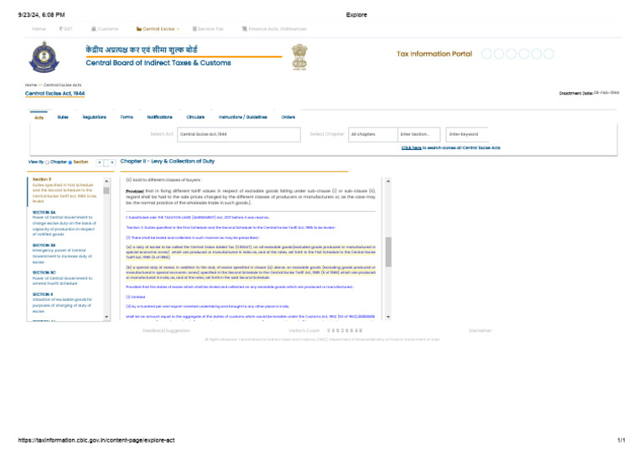Click section list scrollbar down arrow
The image size is (644, 455).
tap(106, 317)
